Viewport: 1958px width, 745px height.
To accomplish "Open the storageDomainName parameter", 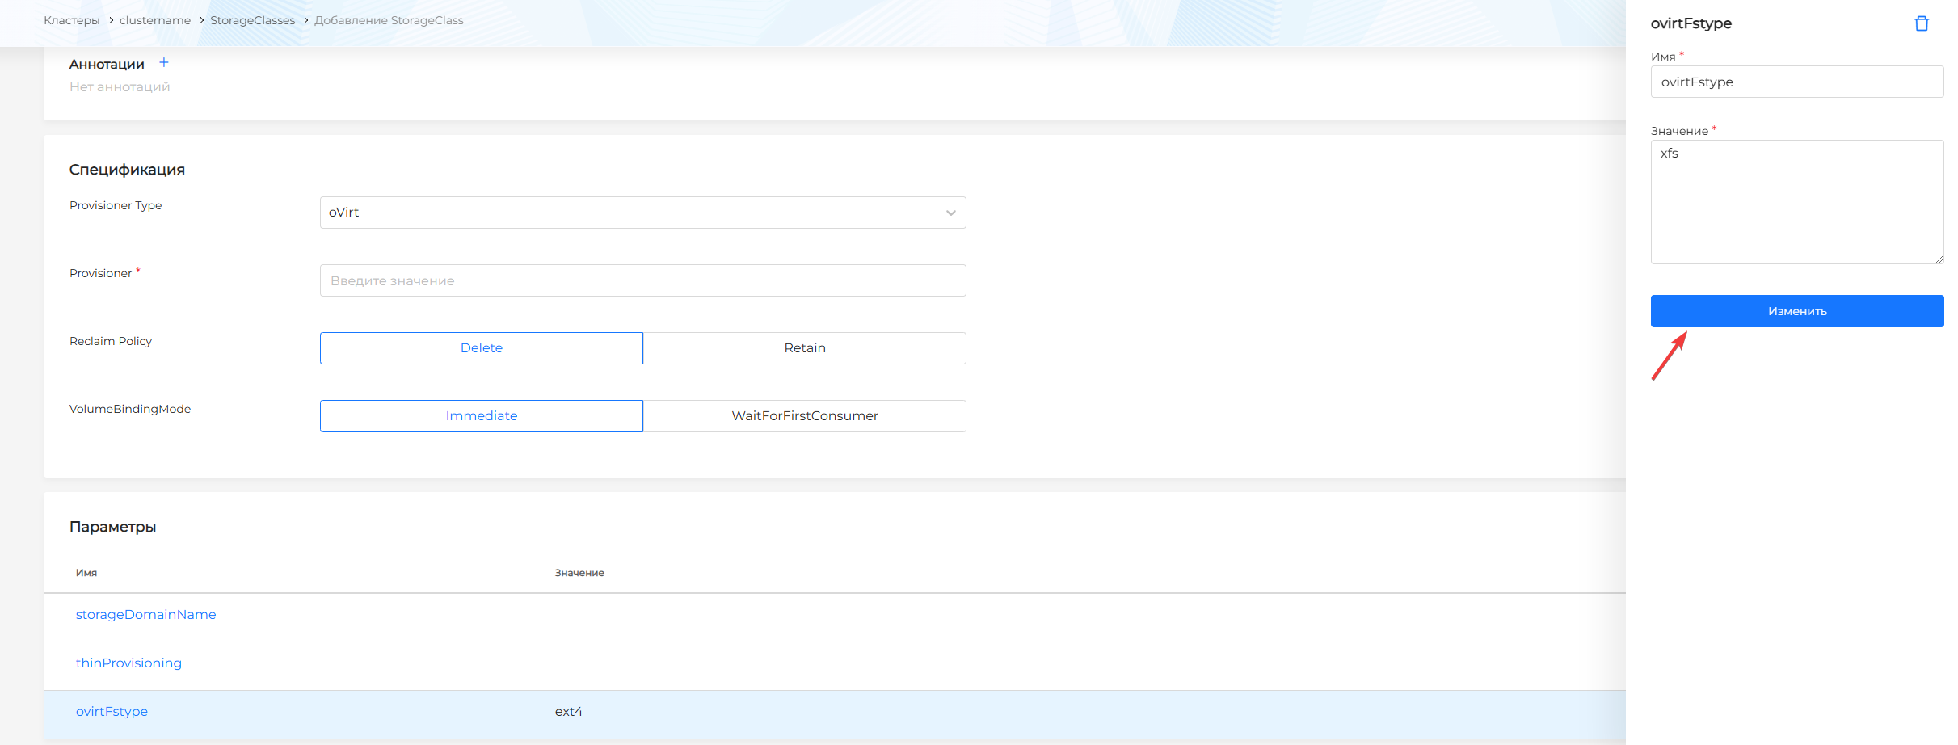I will pos(146,615).
